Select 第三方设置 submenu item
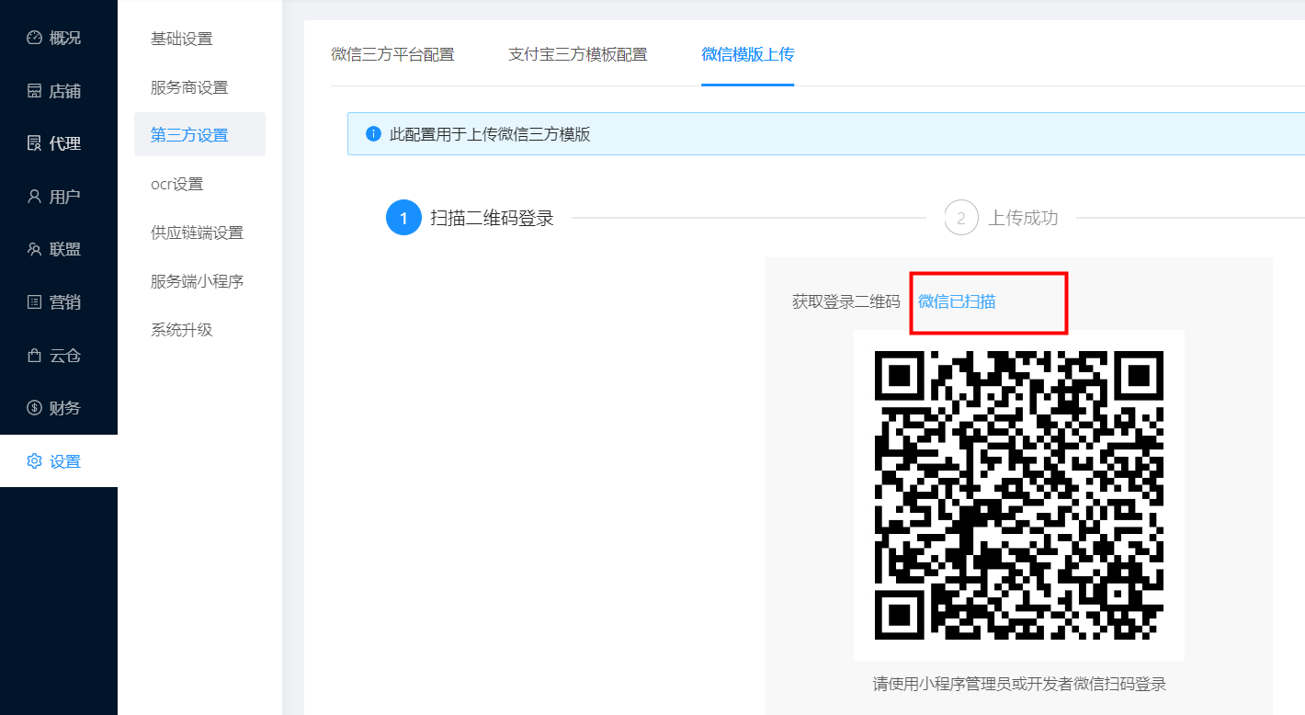The width and height of the screenshot is (1305, 715). (x=199, y=135)
